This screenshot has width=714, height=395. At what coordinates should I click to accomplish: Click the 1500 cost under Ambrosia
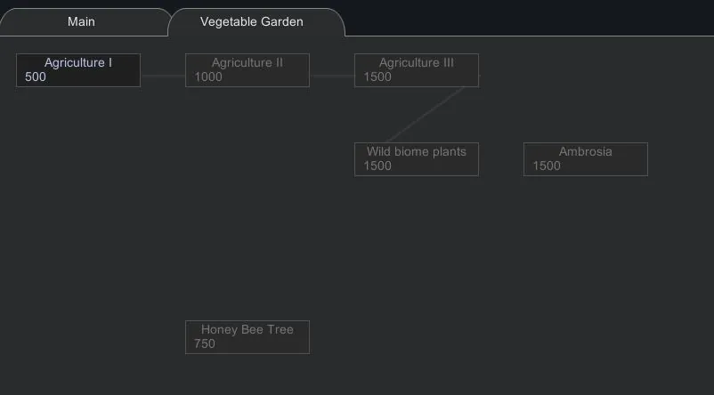coord(547,166)
